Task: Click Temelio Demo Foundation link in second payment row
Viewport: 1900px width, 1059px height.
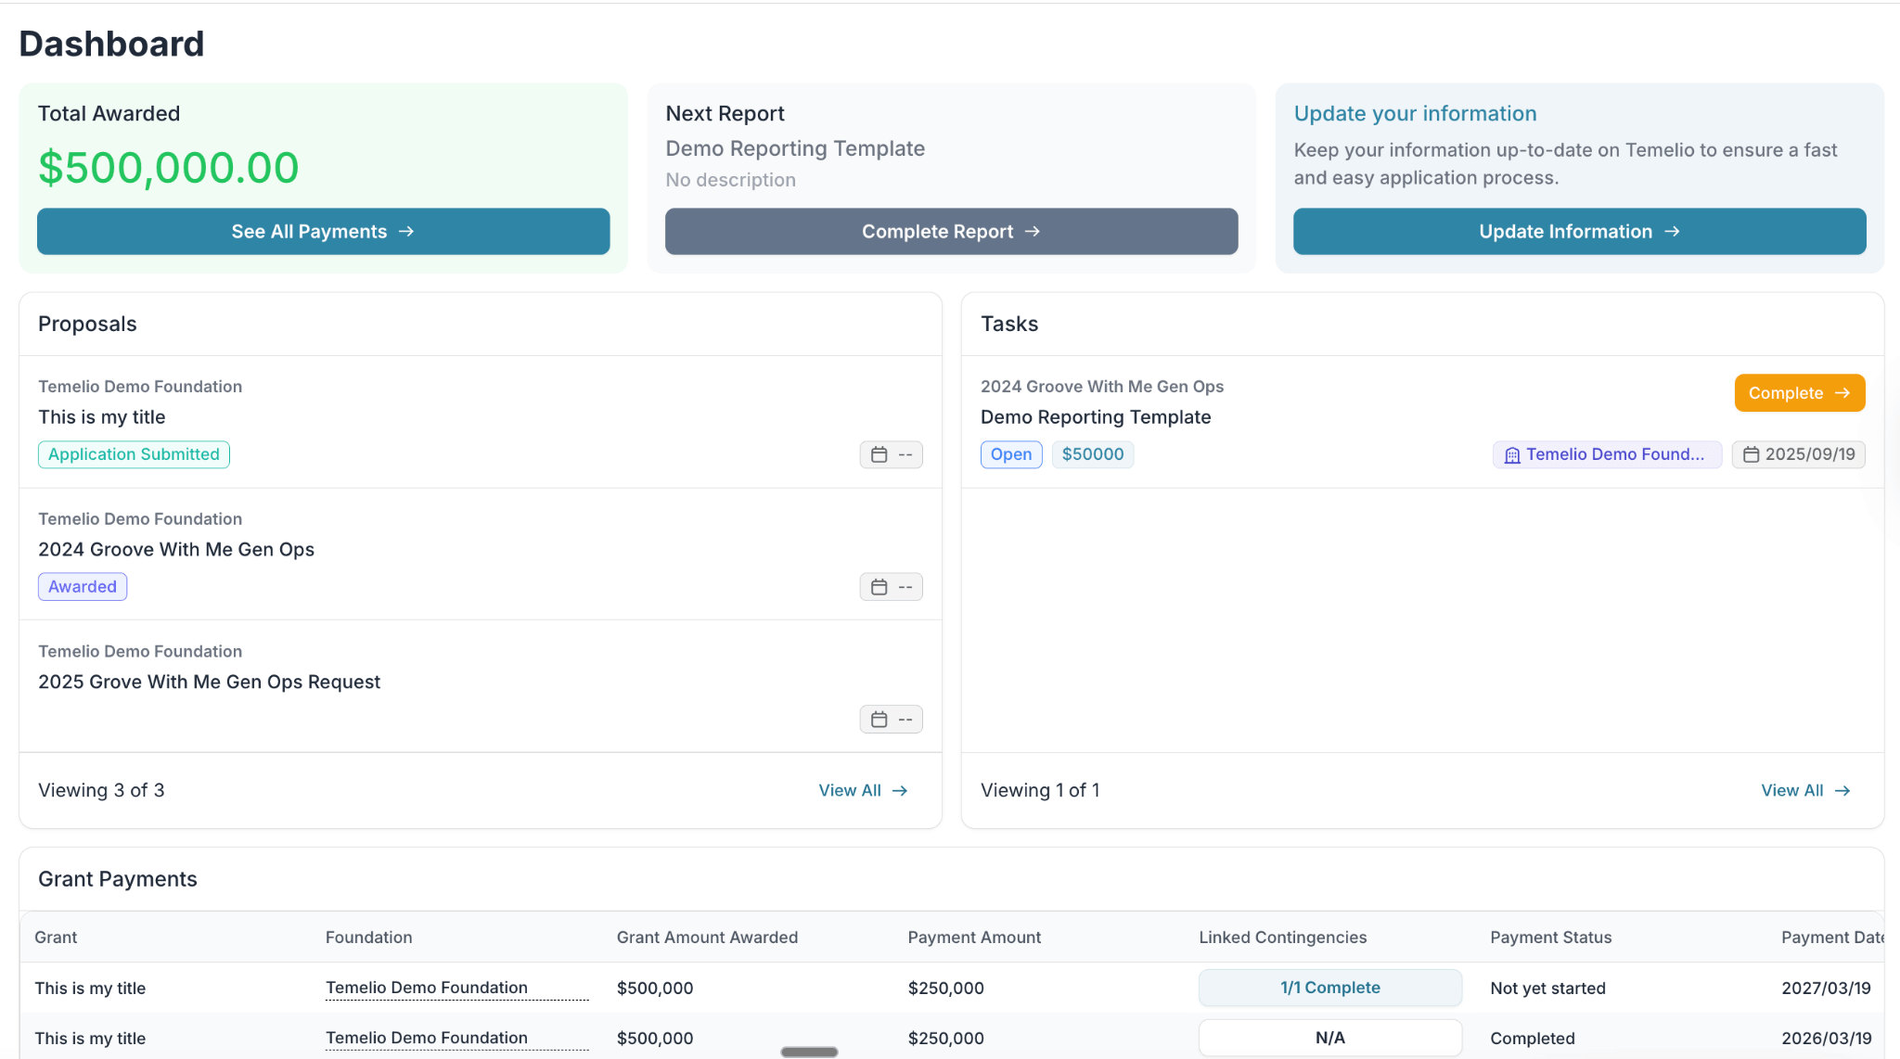Action: [427, 1039]
